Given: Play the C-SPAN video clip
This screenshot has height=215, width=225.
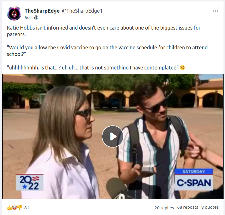Looking at the screenshot, I should tap(113, 136).
